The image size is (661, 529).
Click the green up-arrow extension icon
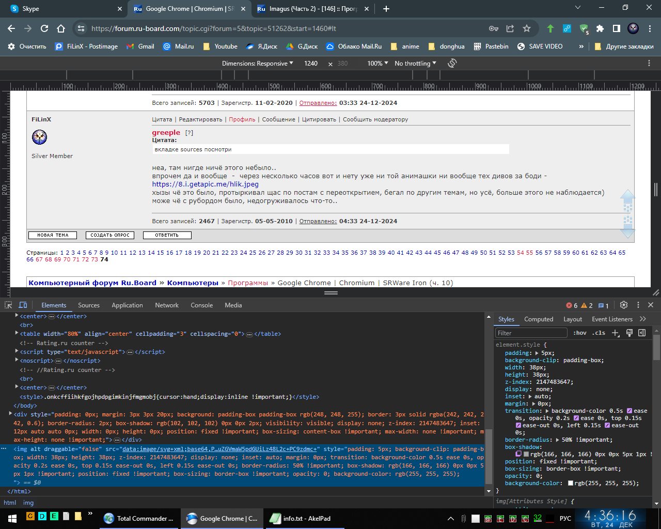click(x=550, y=28)
